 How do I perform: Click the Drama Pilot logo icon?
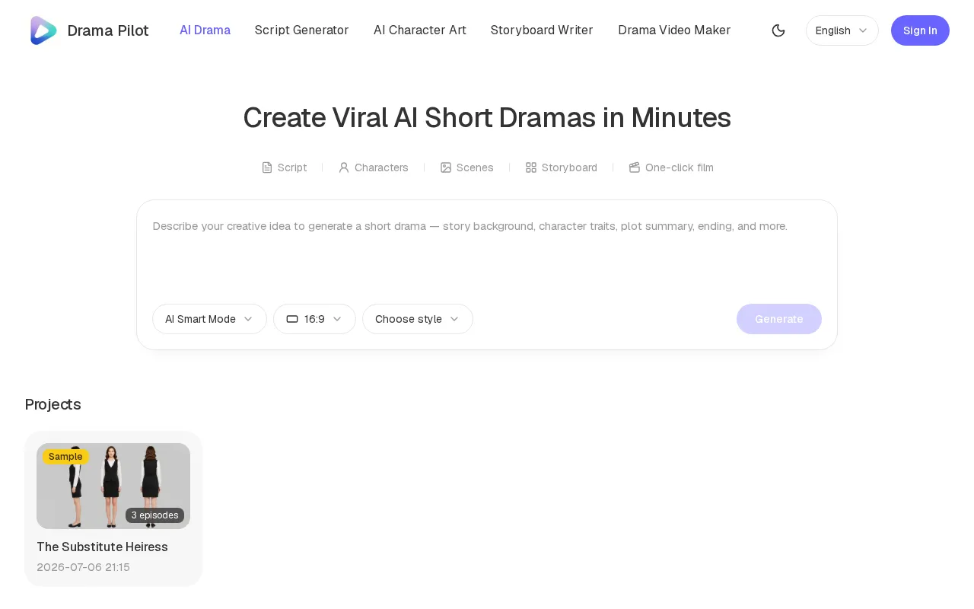pos(43,30)
